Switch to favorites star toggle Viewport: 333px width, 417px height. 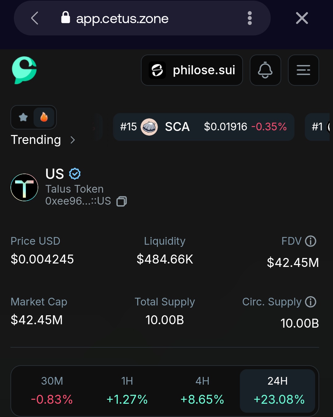[x=23, y=117]
